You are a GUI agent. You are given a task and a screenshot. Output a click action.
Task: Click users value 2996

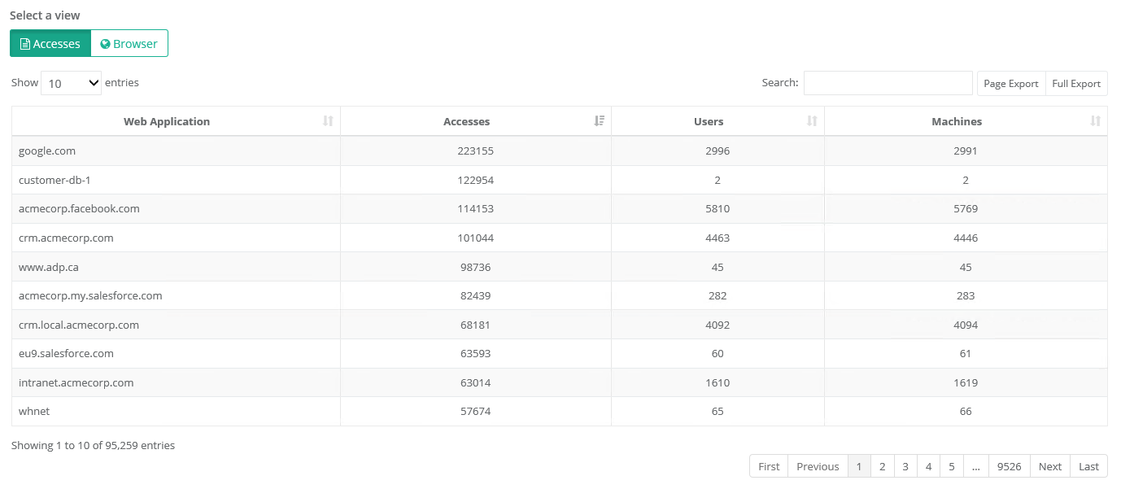718,151
